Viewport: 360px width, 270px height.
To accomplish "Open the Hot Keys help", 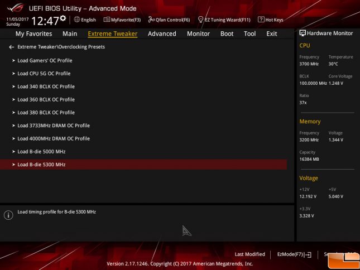I will click(271, 20).
